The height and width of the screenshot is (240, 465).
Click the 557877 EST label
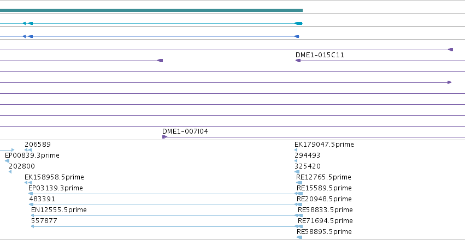[44, 221]
